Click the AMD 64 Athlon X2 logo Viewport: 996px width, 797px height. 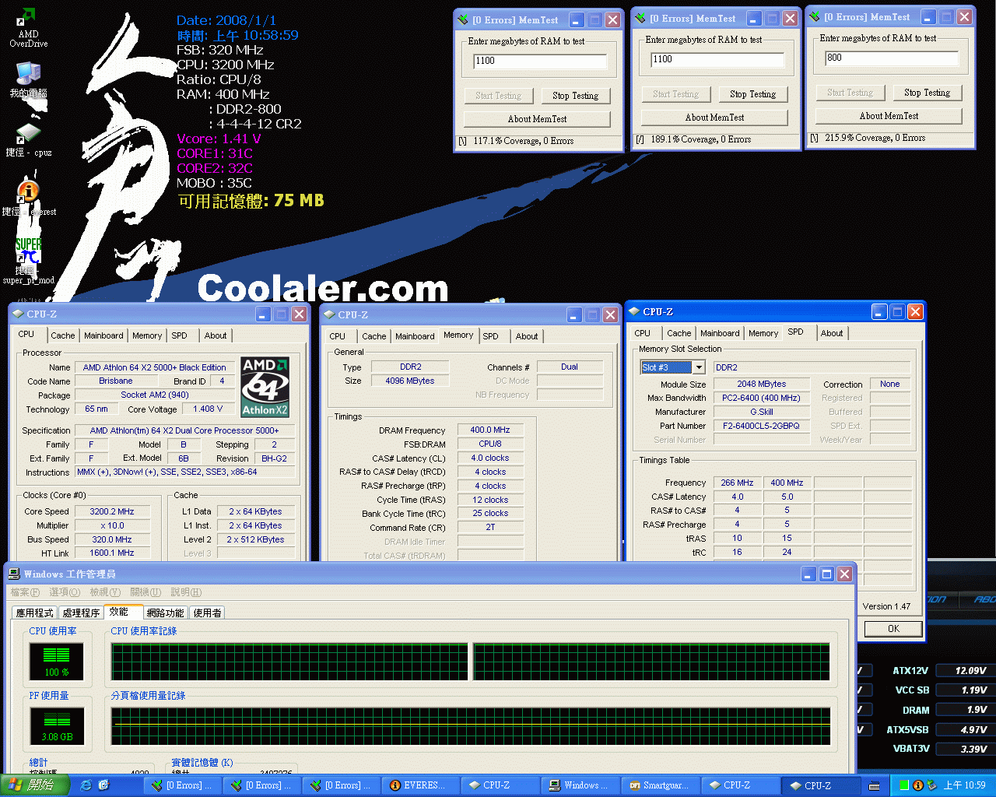click(265, 387)
